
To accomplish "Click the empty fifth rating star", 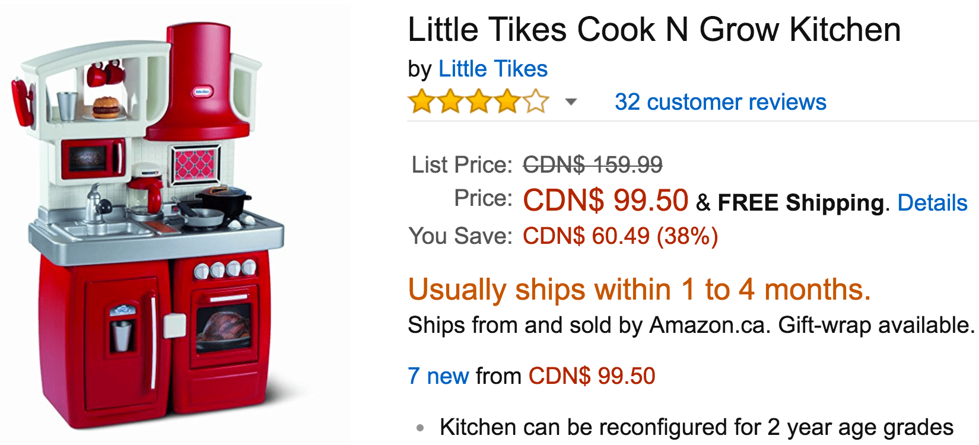I will [x=536, y=101].
